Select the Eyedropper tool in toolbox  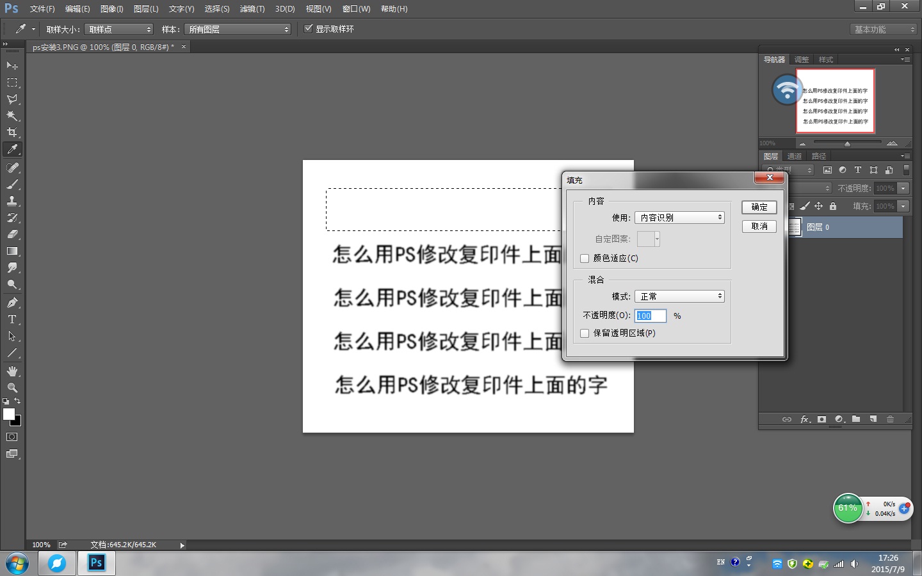pos(12,149)
